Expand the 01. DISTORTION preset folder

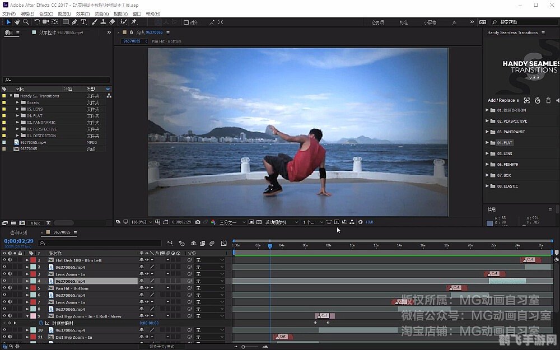pyautogui.click(x=487, y=110)
